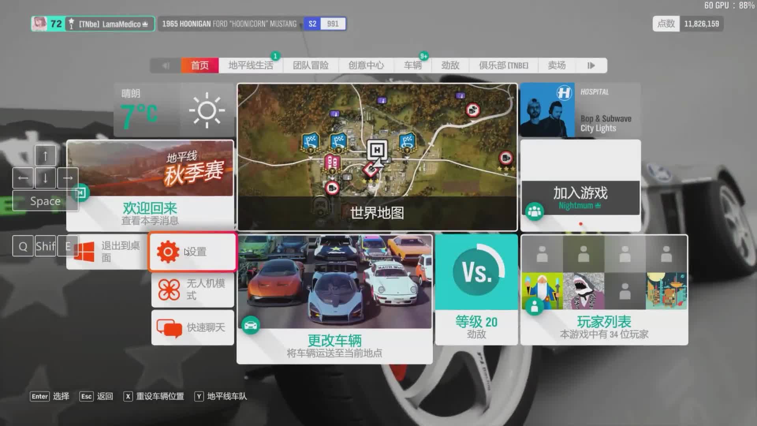Open the 车辆 tab
The height and width of the screenshot is (426, 757).
pyautogui.click(x=412, y=65)
